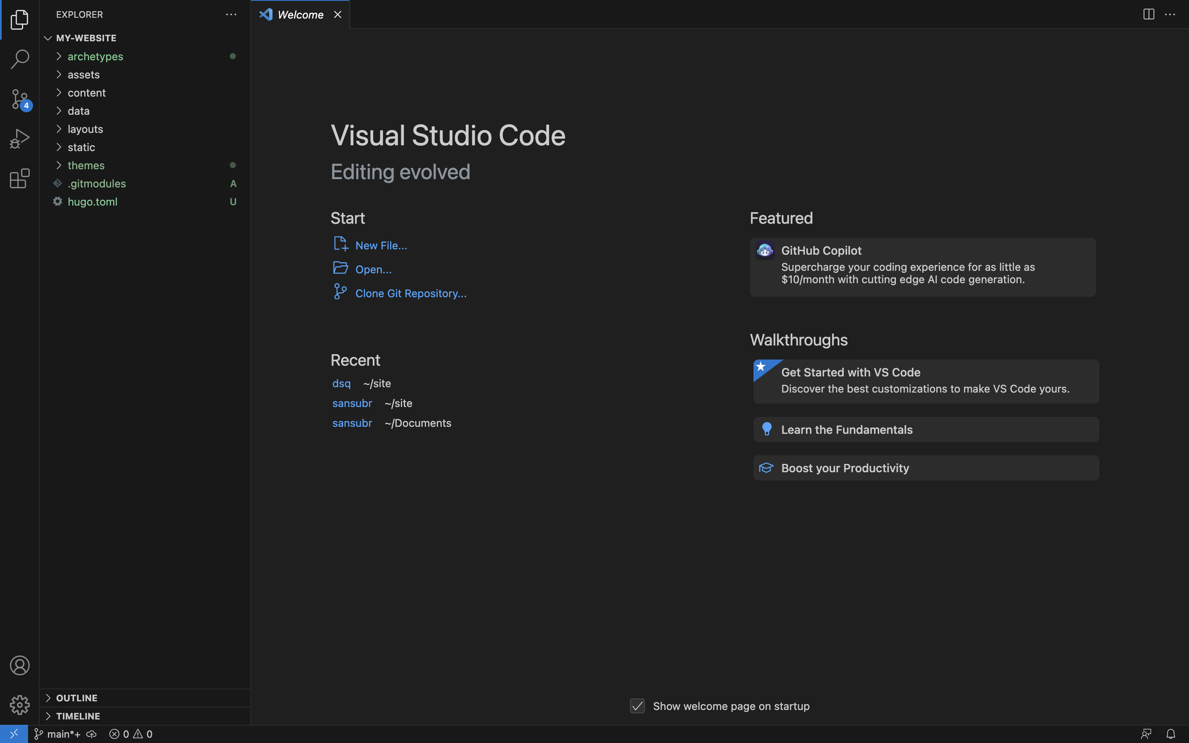1189x743 pixels.
Task: Click the A status badge of .gitmodules
Action: (x=233, y=183)
